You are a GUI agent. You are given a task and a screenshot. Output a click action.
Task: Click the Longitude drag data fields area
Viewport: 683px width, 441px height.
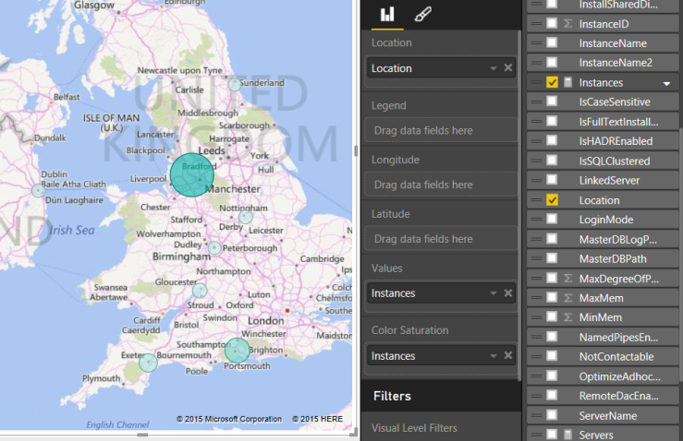(441, 185)
